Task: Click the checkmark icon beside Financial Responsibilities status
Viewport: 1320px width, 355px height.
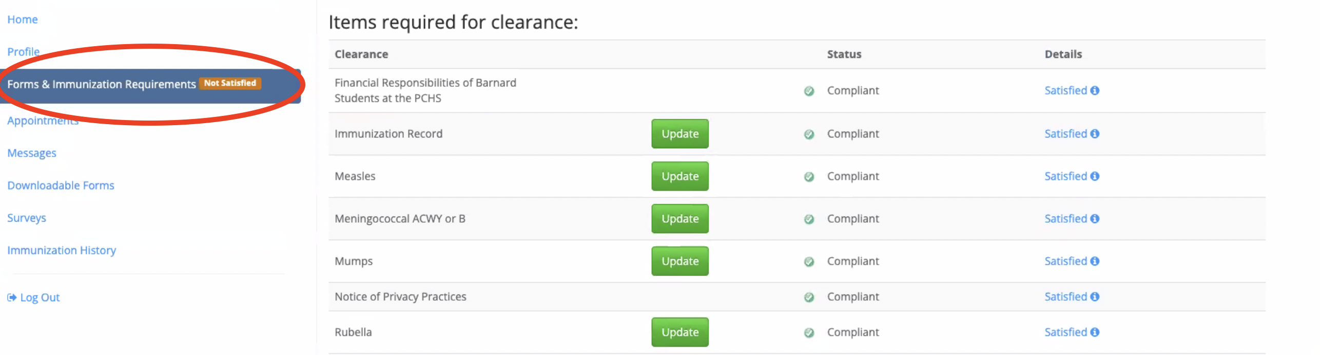Action: tap(809, 91)
